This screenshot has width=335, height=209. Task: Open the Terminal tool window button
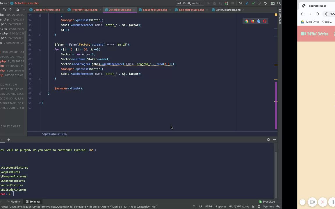pyautogui.click(x=33, y=202)
